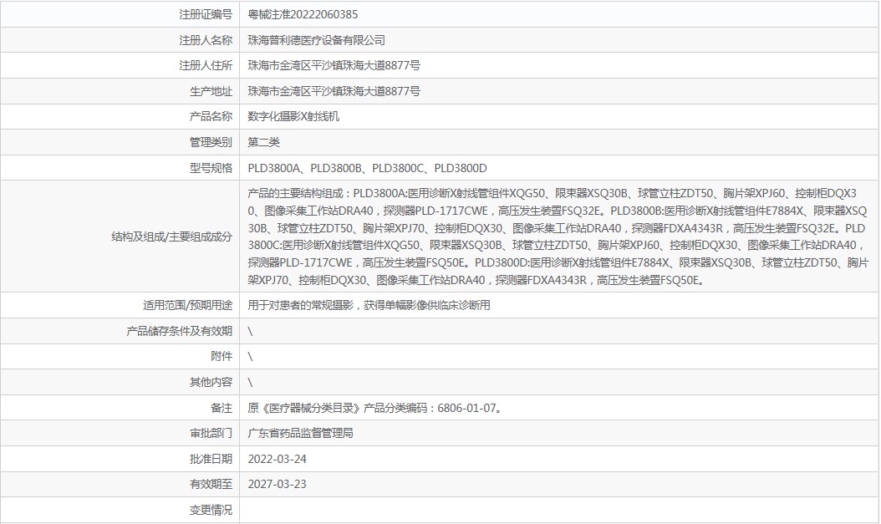Click the 管理类别 label

(211, 143)
